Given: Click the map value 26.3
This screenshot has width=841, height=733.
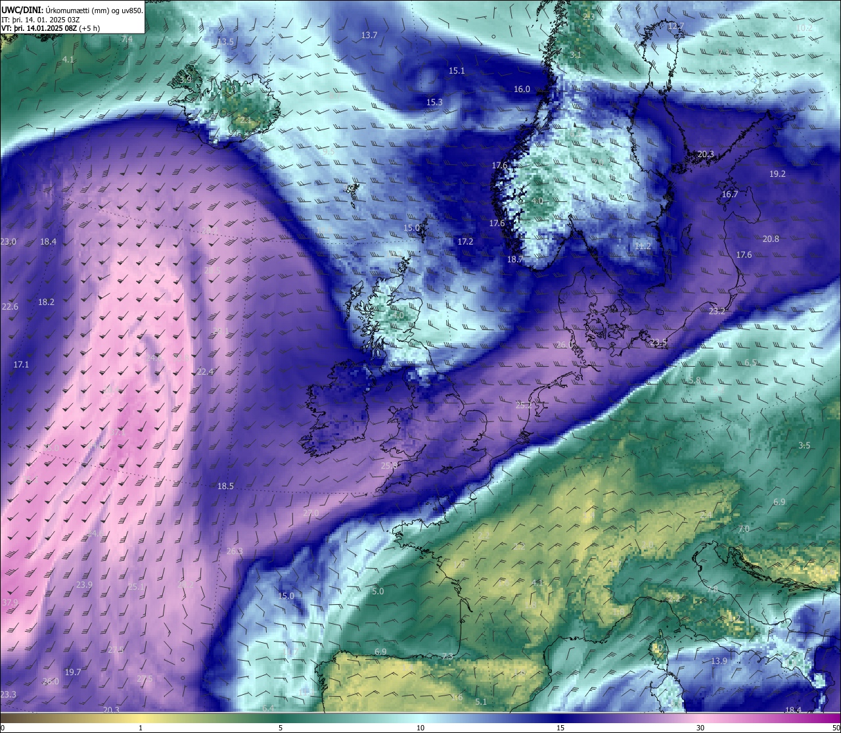Looking at the screenshot, I should pyautogui.click(x=235, y=551).
